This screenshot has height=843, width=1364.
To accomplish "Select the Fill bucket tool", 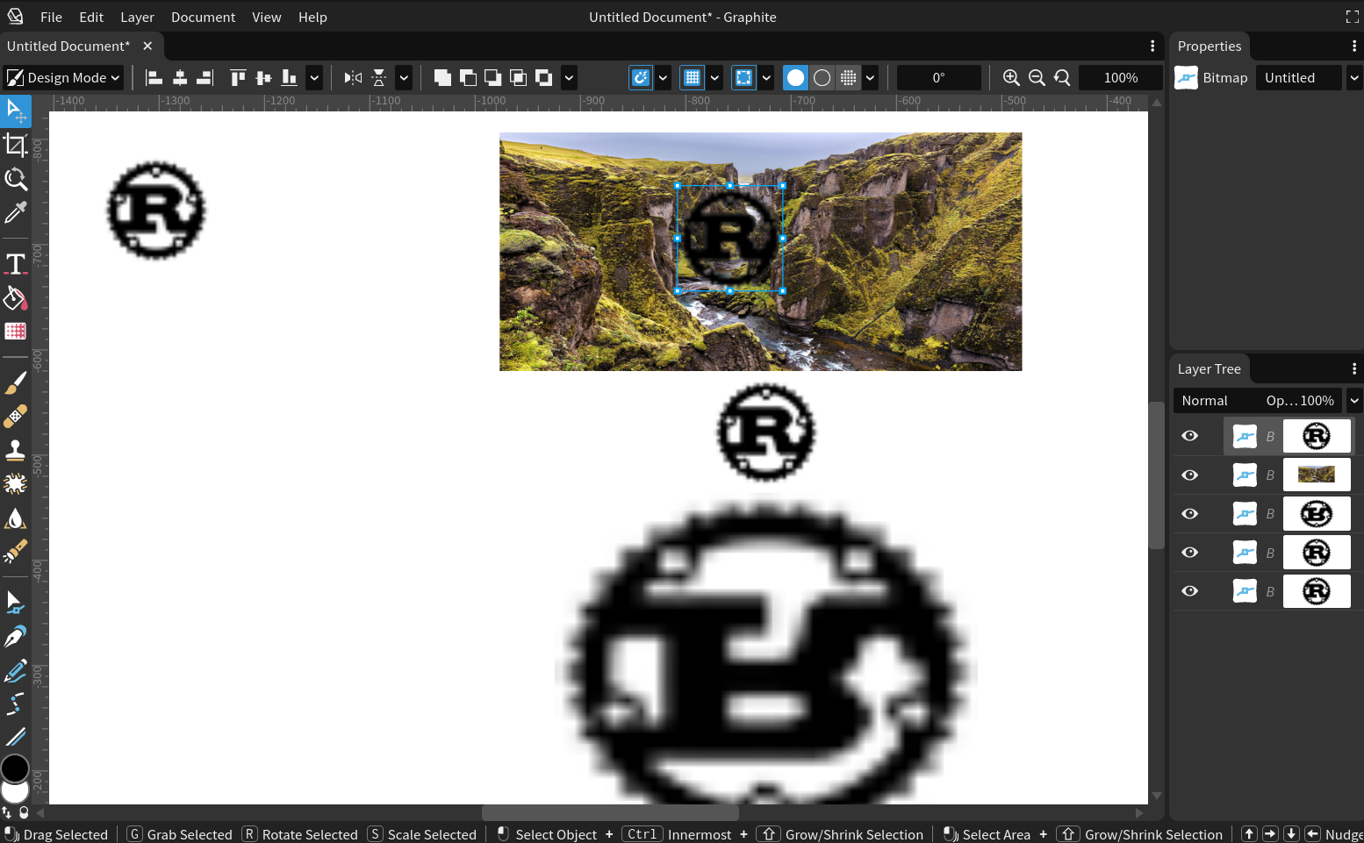I will [16, 298].
